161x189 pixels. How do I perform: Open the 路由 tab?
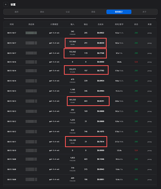pos(42,12)
